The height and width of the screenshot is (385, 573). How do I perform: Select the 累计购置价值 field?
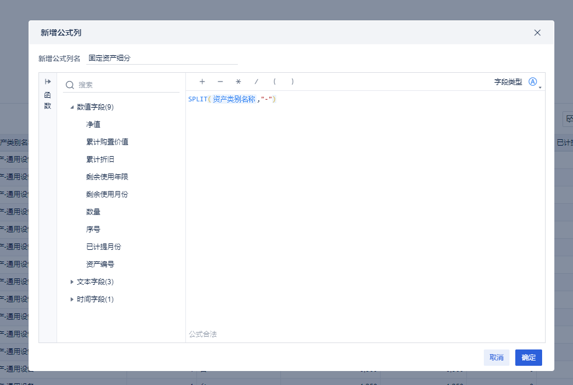click(107, 142)
